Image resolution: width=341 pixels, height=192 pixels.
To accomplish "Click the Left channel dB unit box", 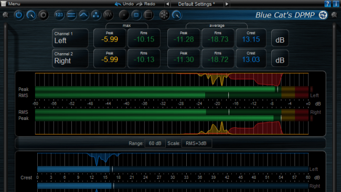I will click(280, 38).
